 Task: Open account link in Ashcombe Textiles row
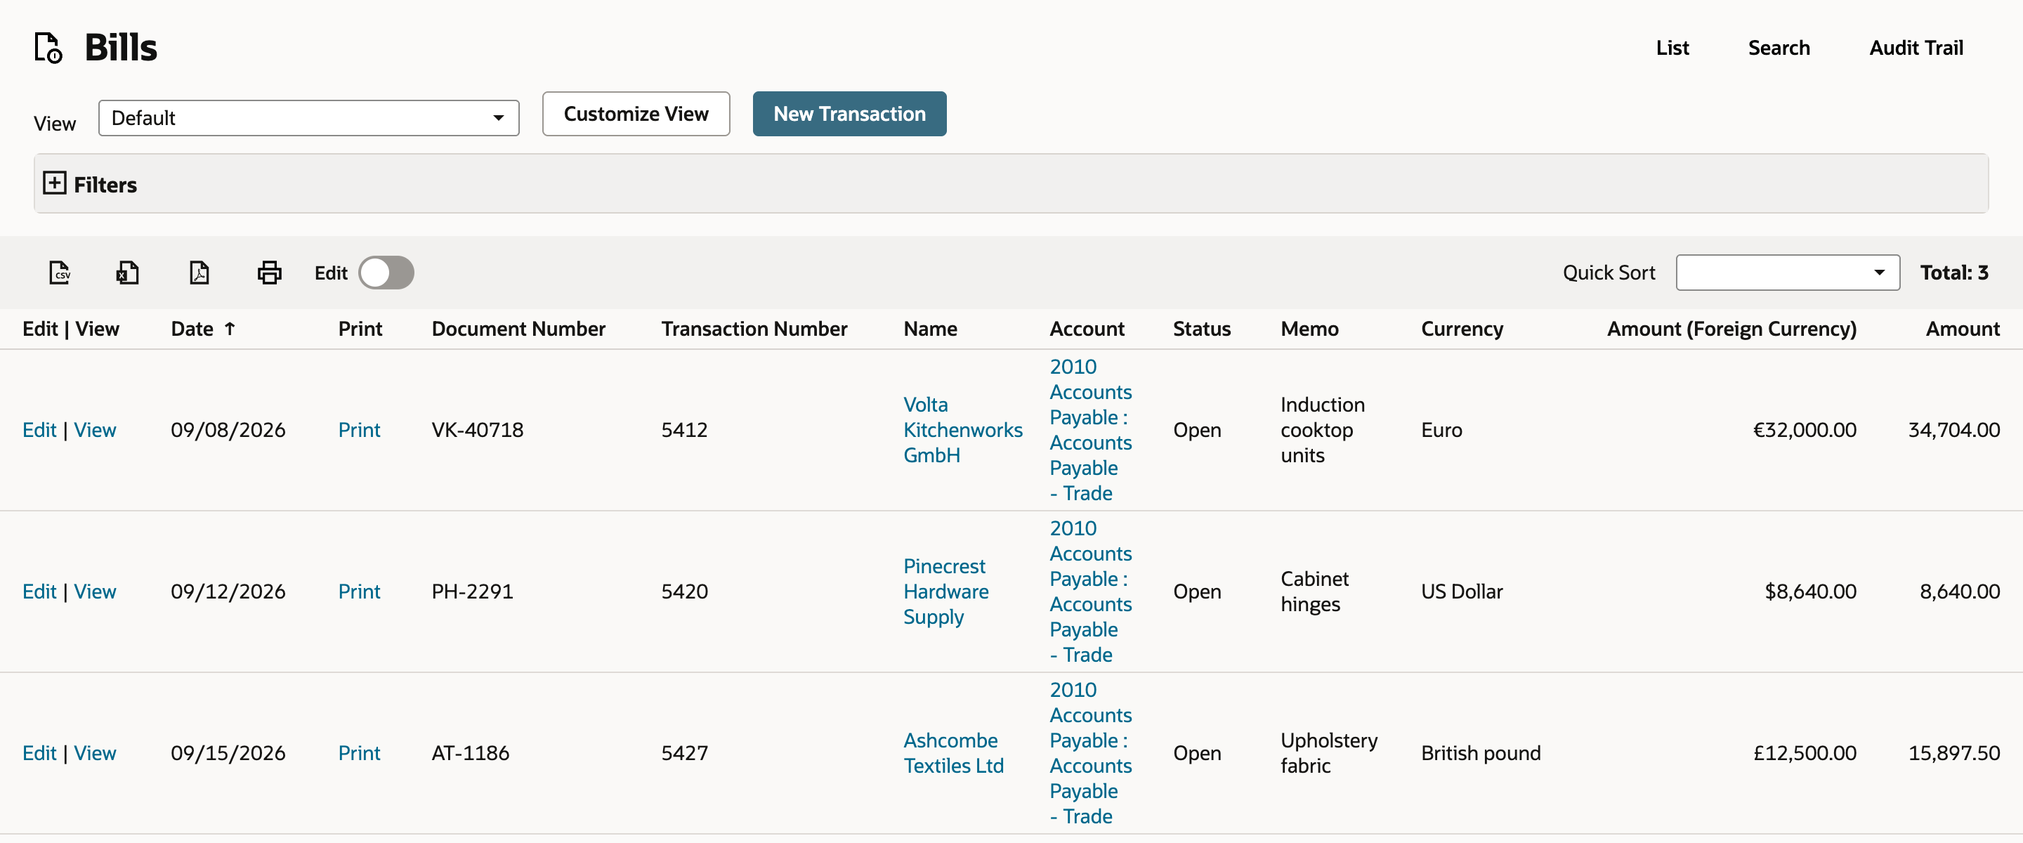click(1091, 752)
